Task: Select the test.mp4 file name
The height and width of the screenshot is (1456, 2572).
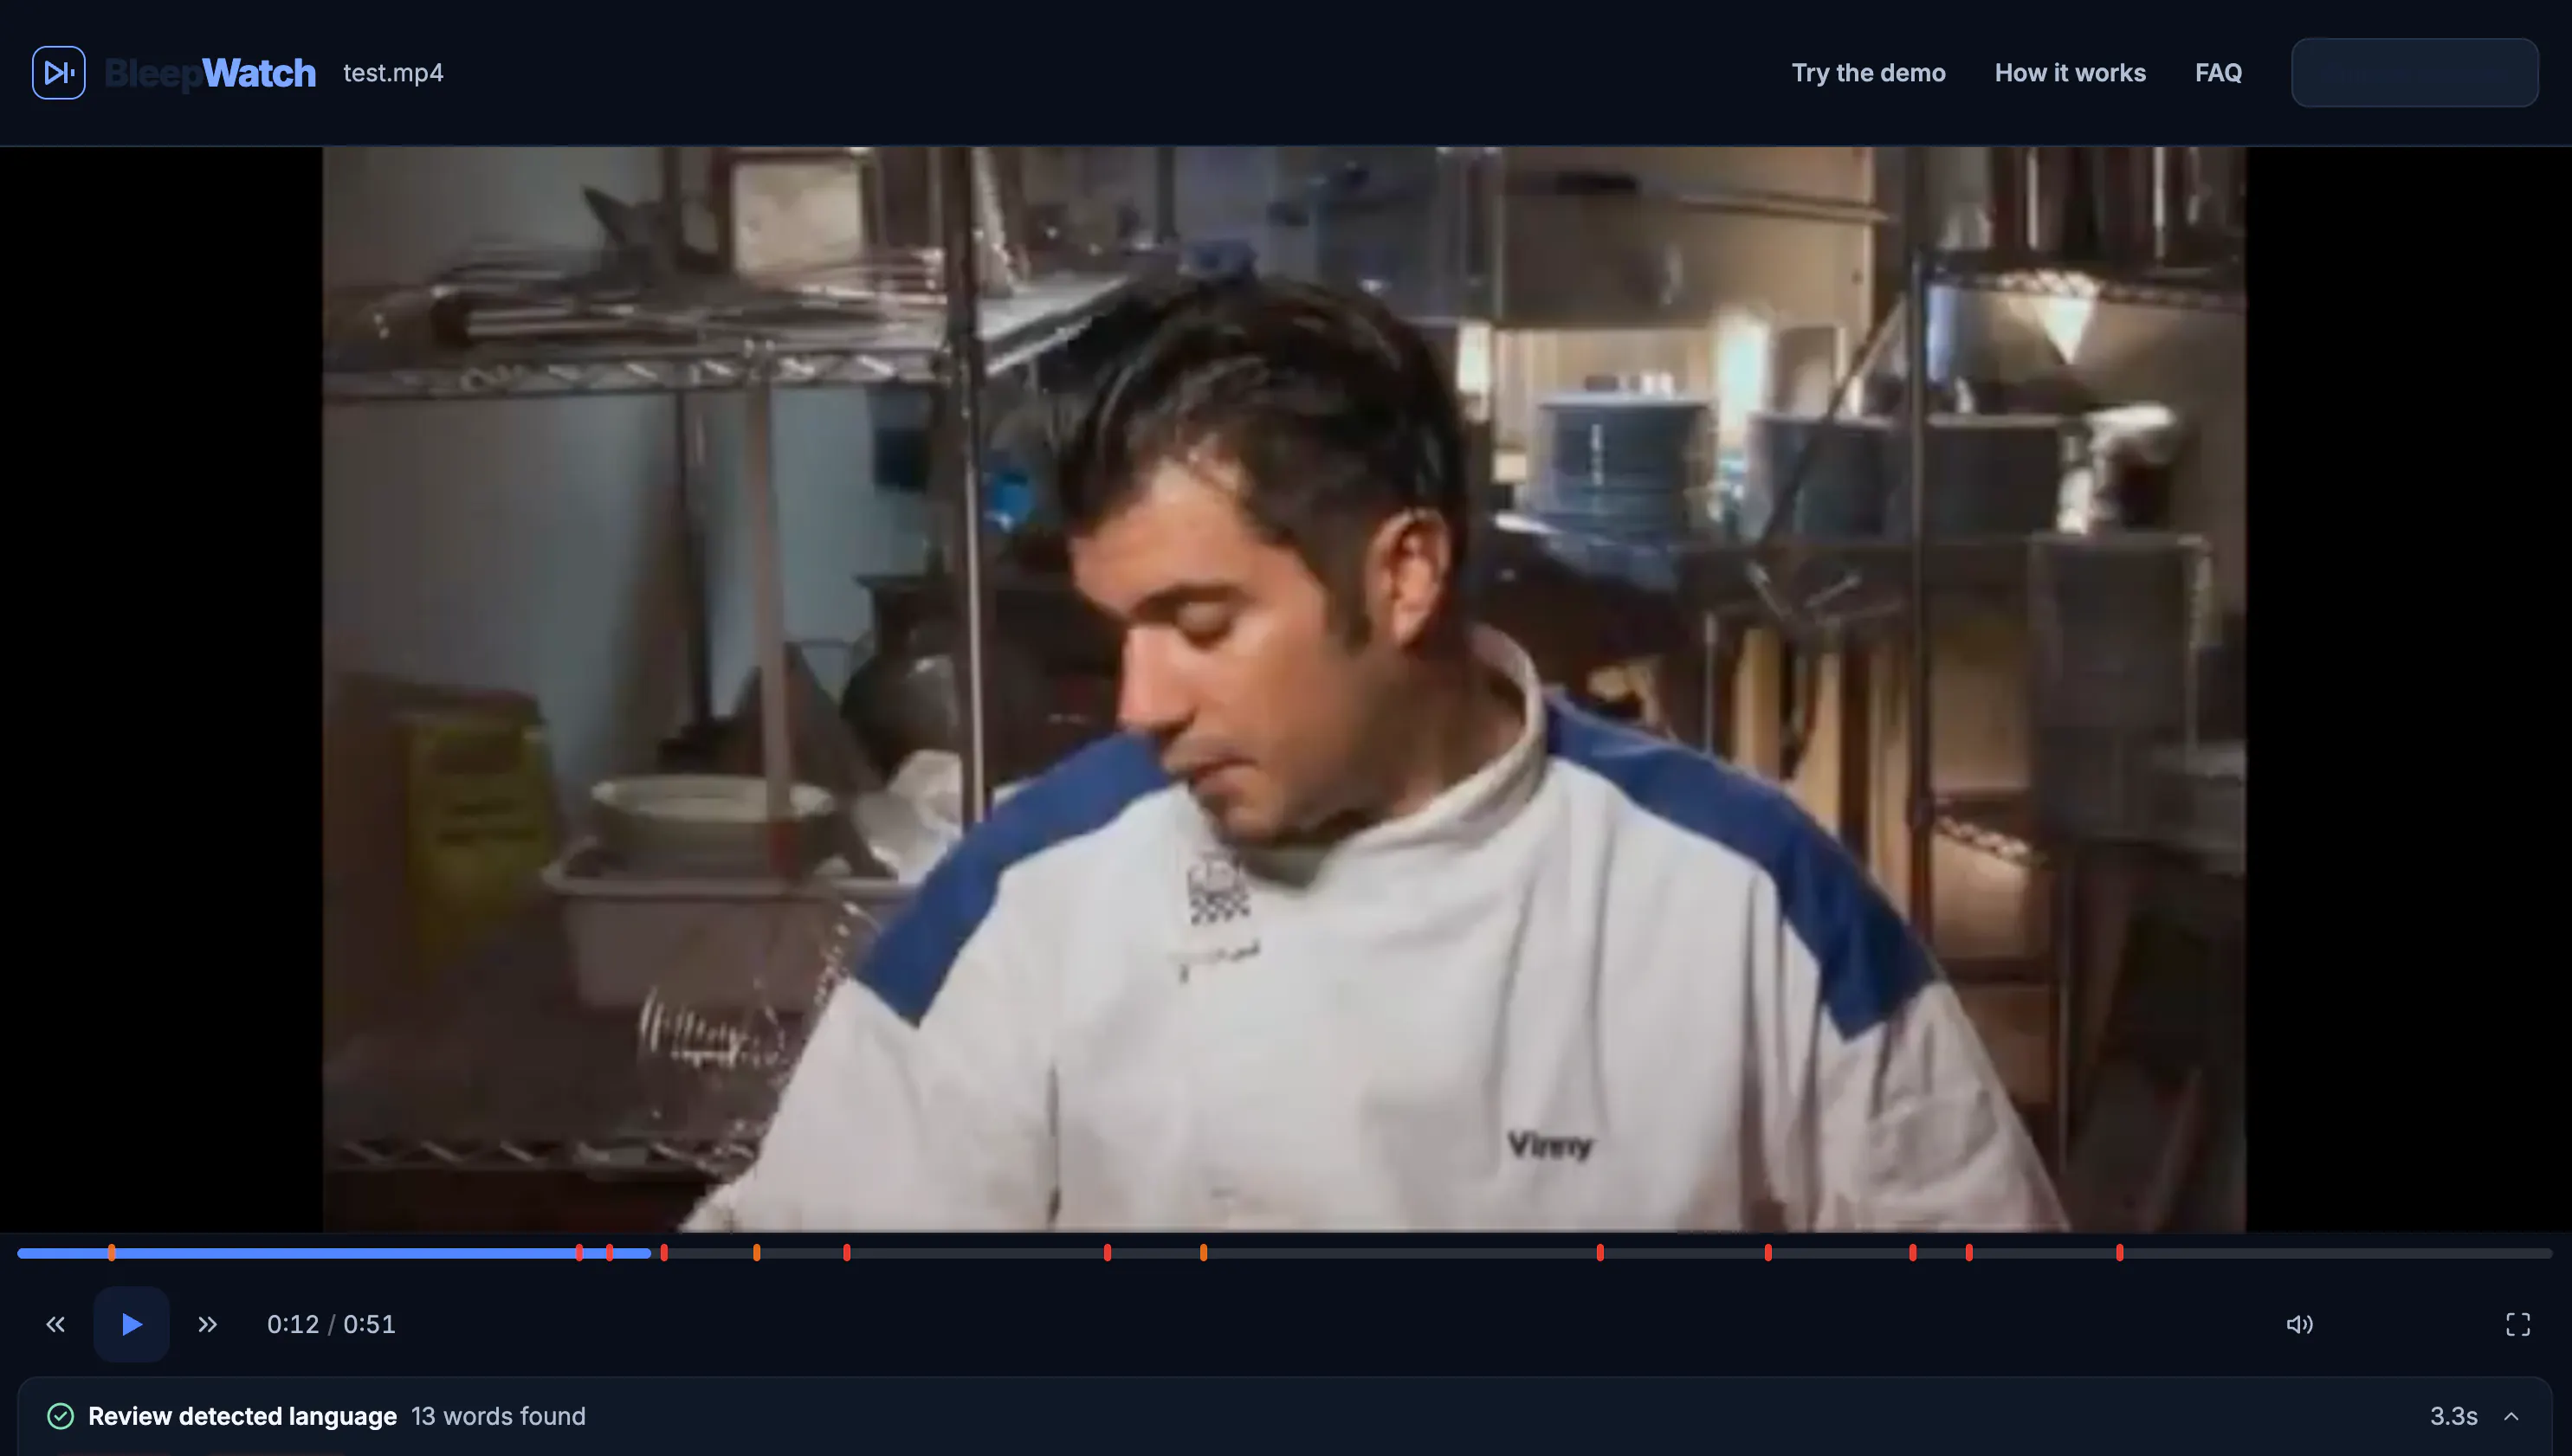Action: coord(393,73)
